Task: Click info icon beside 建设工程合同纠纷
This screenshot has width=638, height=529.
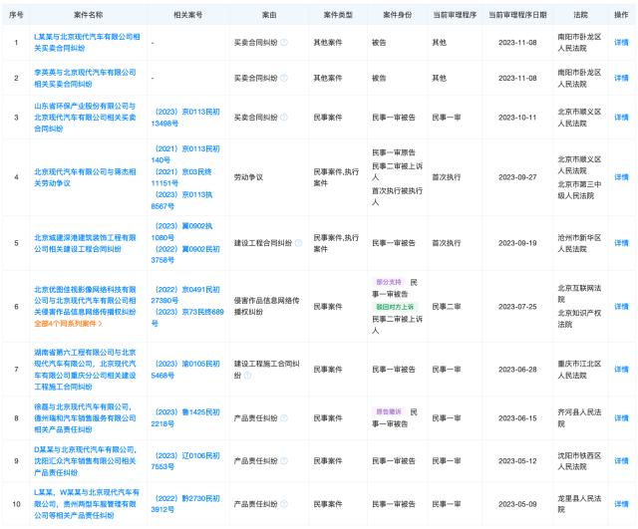Action: [299, 243]
